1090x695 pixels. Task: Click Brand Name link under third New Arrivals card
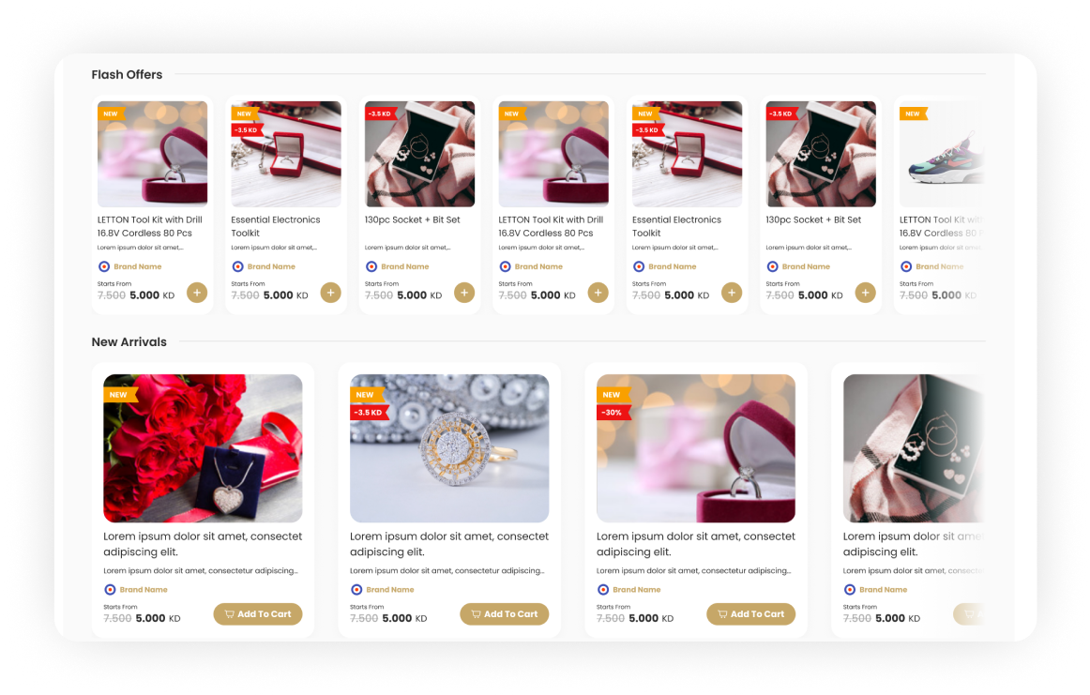pos(637,589)
